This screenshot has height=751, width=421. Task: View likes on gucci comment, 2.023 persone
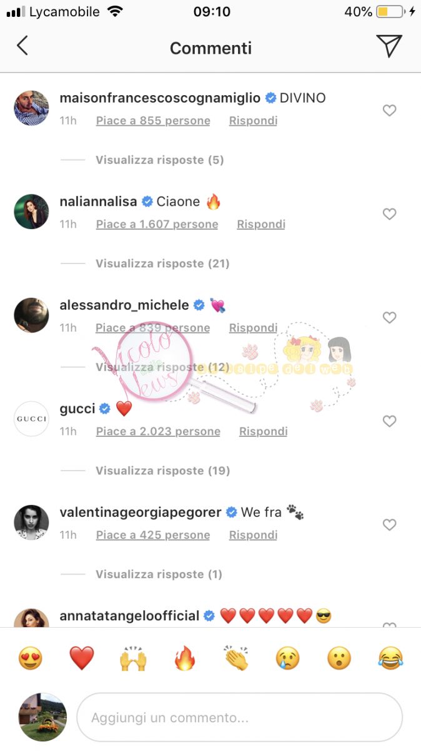coord(158,431)
